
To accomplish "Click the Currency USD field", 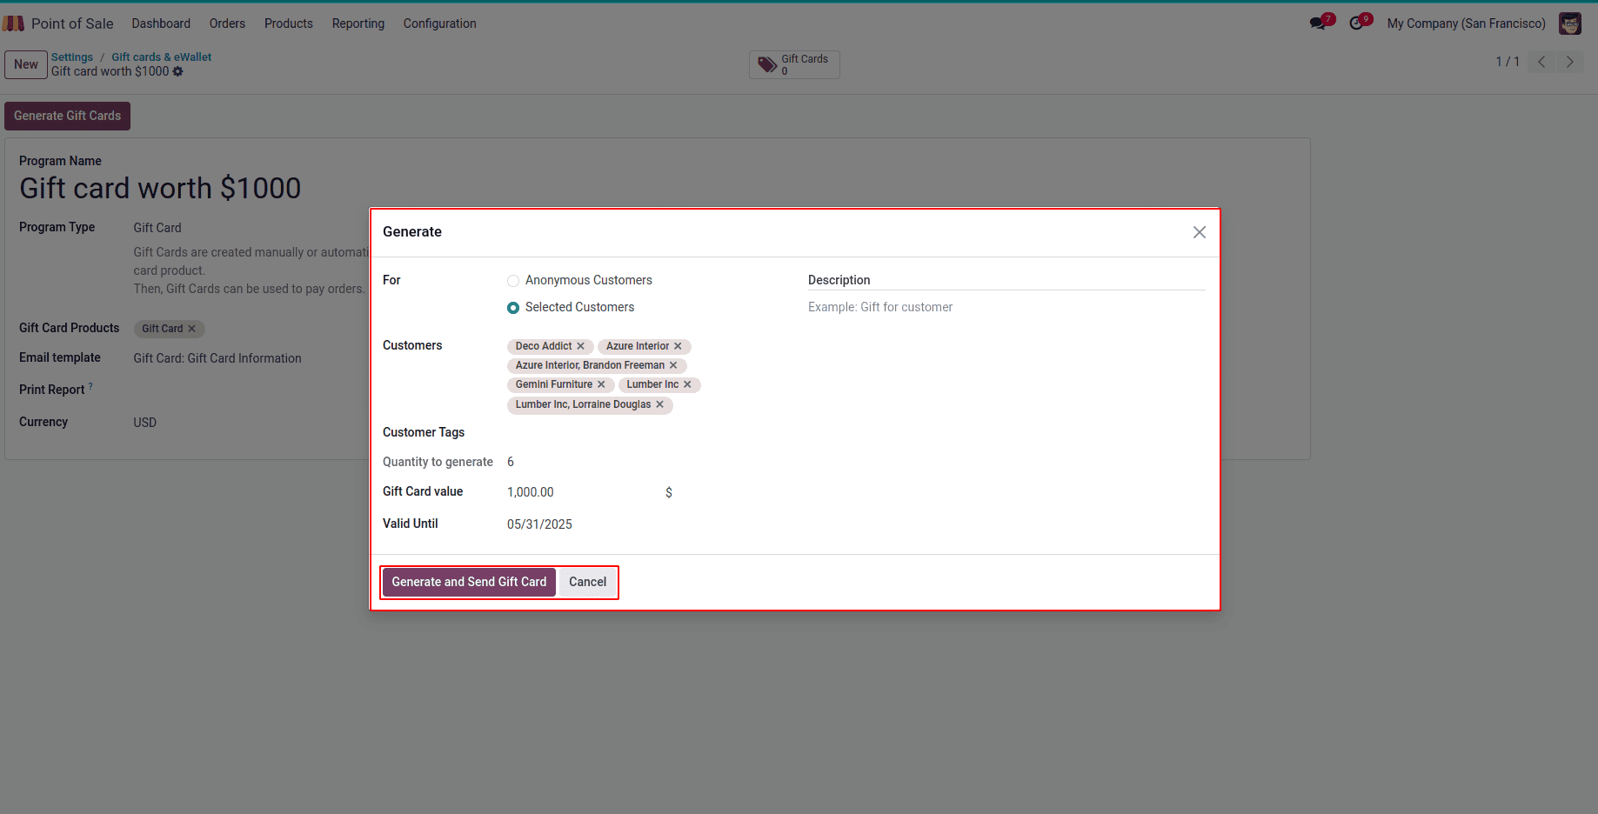I will click(145, 423).
